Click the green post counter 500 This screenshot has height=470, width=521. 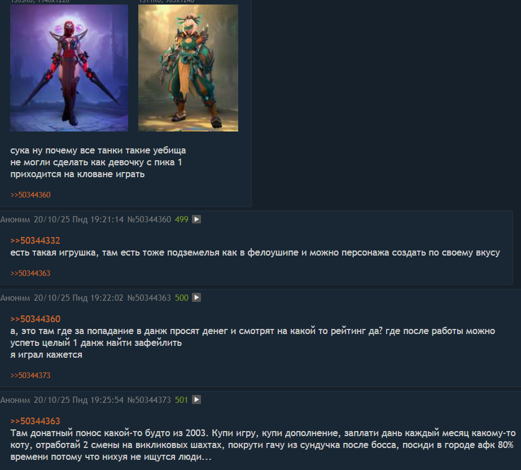click(181, 297)
